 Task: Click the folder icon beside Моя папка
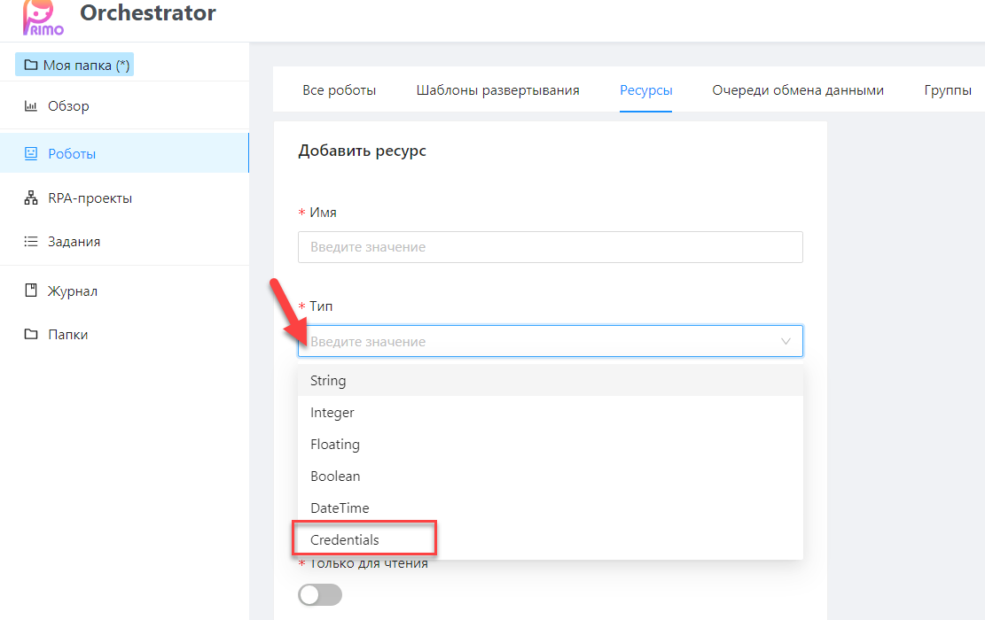point(31,66)
